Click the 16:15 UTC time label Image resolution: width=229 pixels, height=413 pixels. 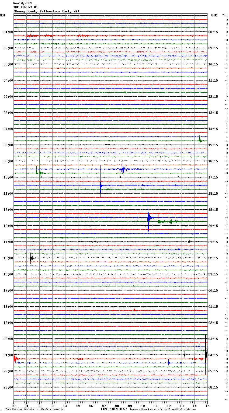coord(213,161)
